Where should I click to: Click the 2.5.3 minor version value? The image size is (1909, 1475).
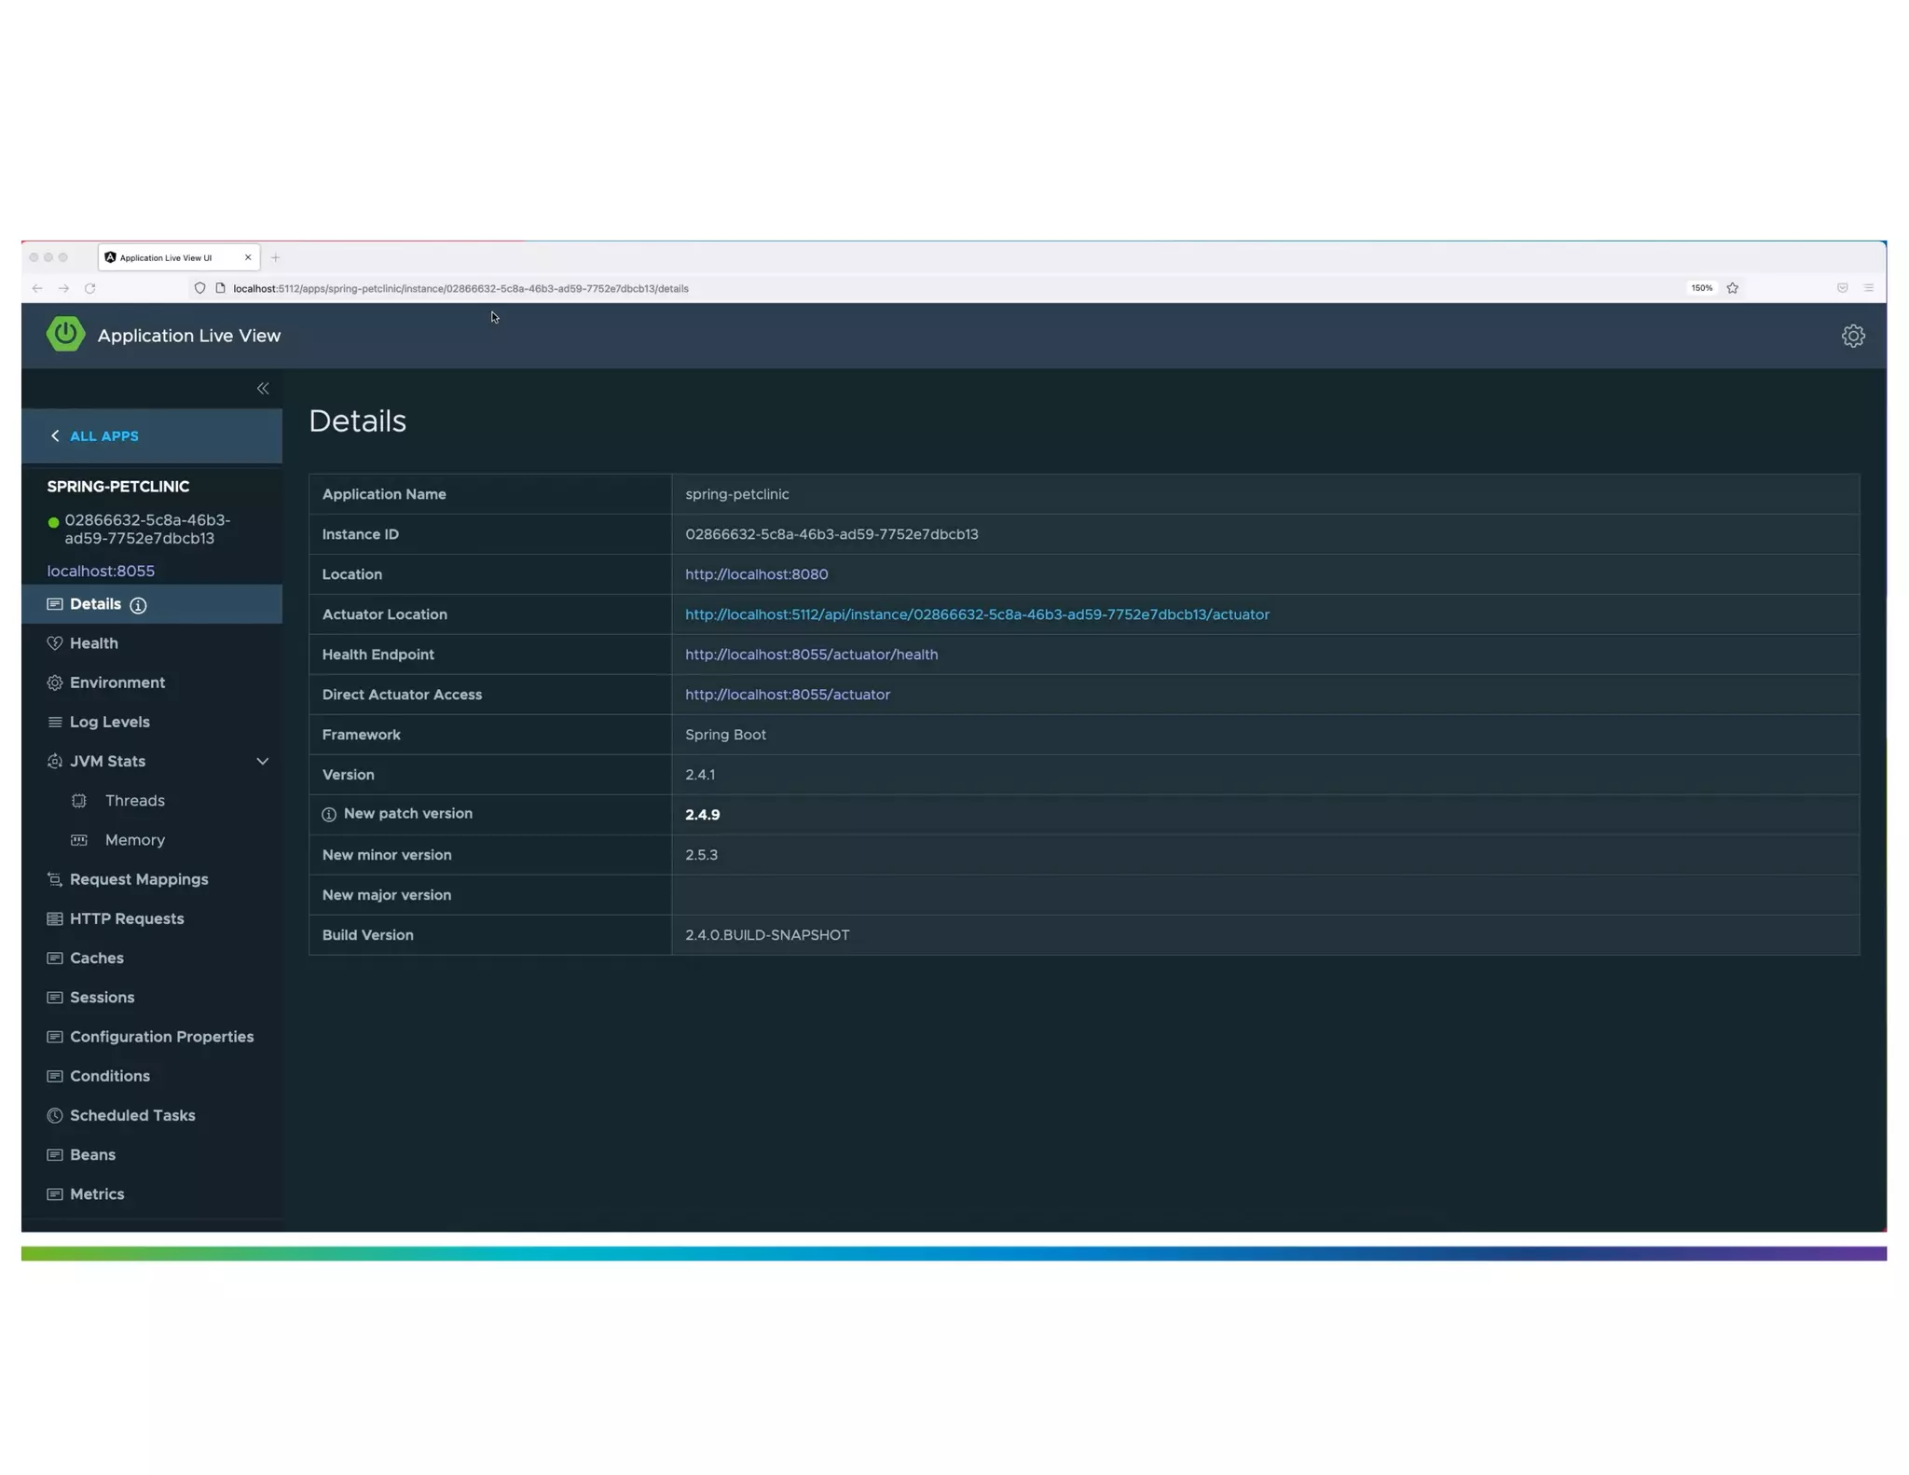point(702,855)
